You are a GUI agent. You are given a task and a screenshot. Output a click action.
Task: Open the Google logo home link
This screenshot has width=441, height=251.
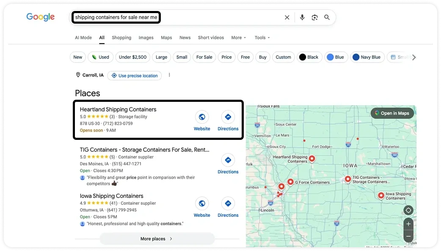pos(41,17)
